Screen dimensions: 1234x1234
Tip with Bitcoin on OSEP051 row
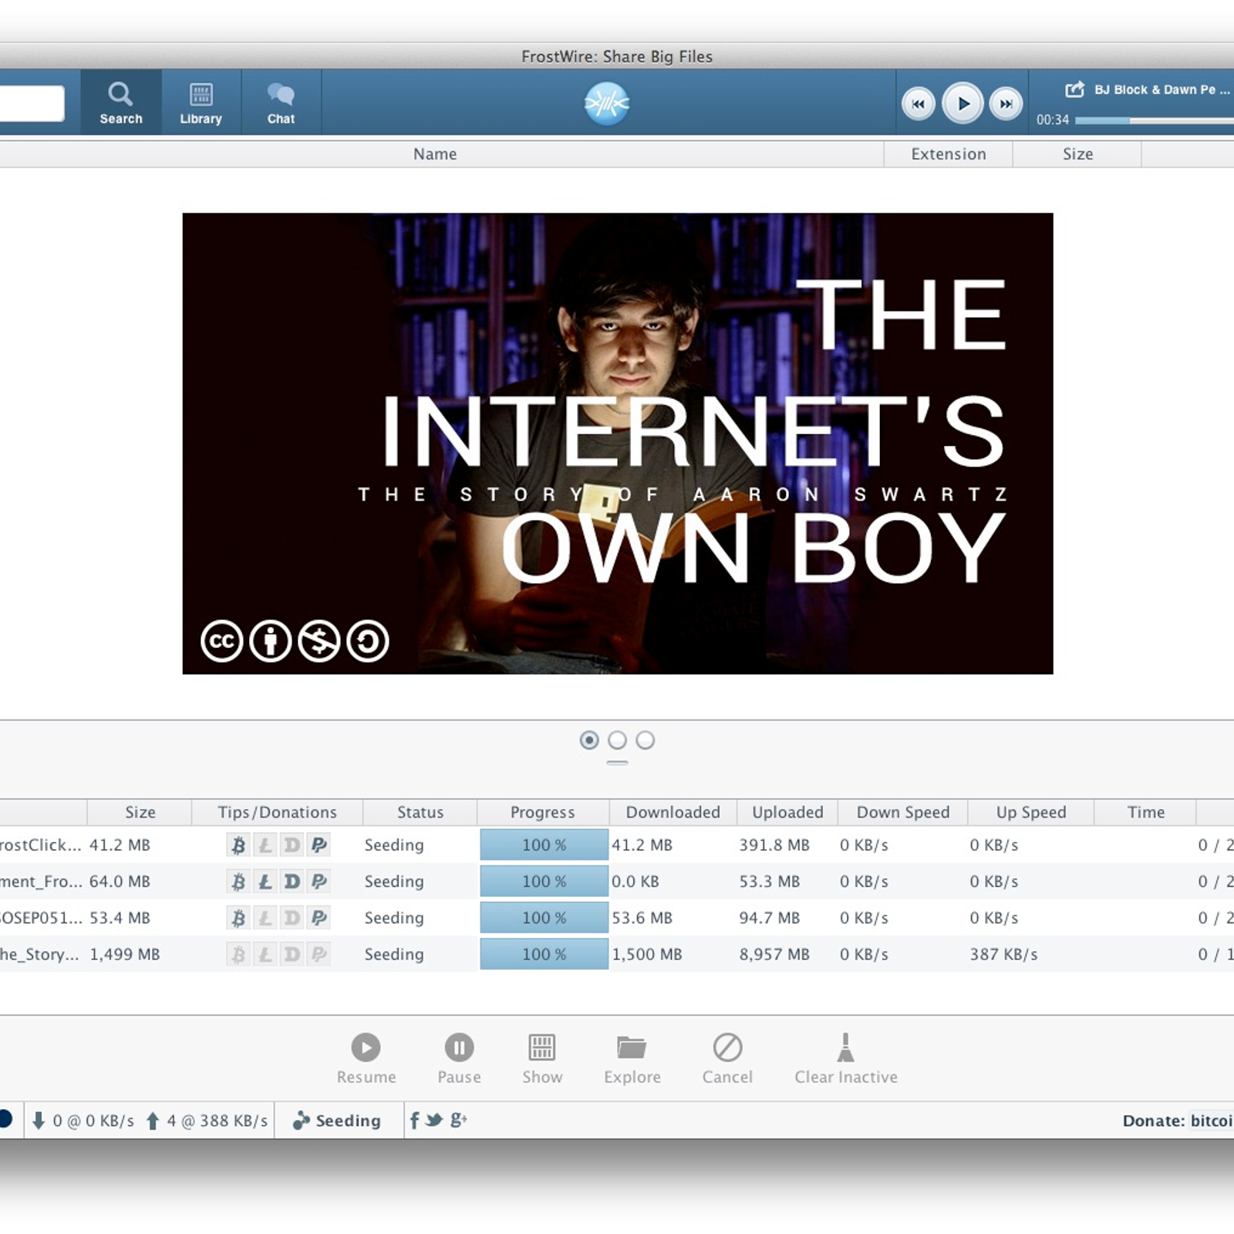[238, 918]
